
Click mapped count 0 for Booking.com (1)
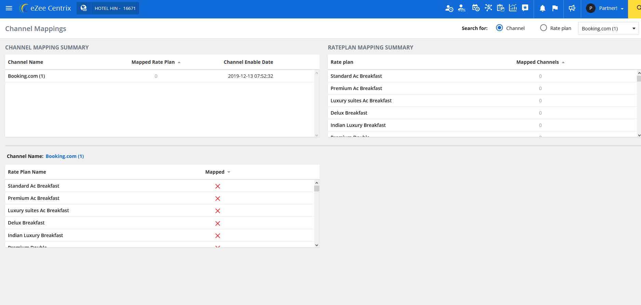click(x=156, y=76)
